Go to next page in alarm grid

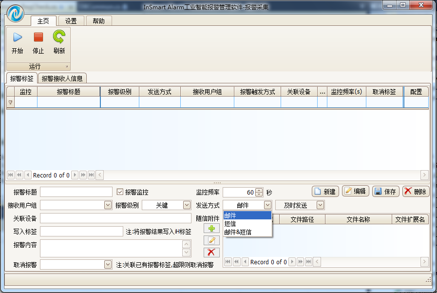(x=83, y=175)
